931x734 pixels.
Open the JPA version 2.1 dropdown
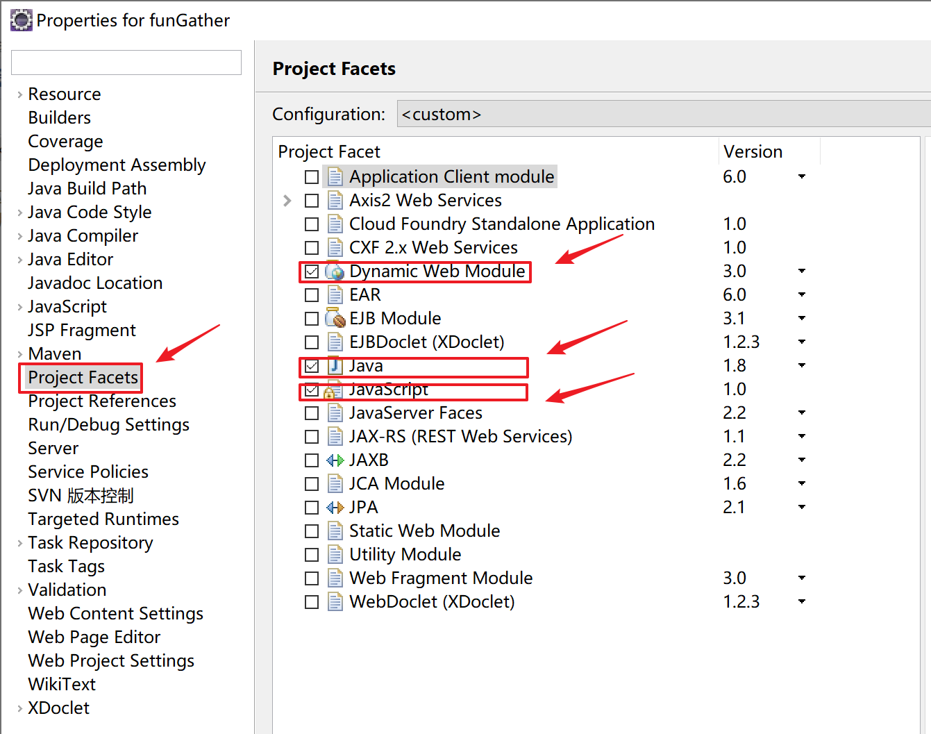click(802, 508)
